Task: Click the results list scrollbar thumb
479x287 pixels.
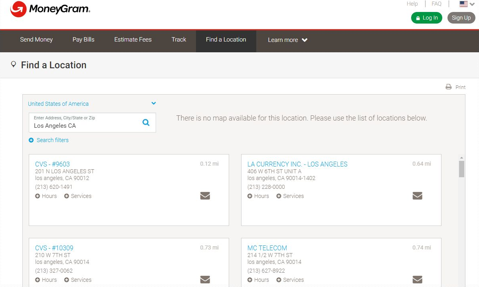Action: coord(461,169)
